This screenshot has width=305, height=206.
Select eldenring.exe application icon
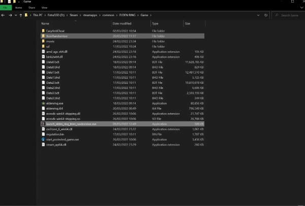[43, 103]
